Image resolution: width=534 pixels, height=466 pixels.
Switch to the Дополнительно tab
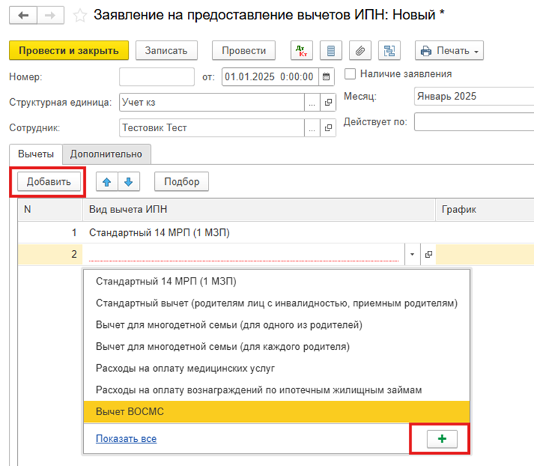tap(106, 154)
